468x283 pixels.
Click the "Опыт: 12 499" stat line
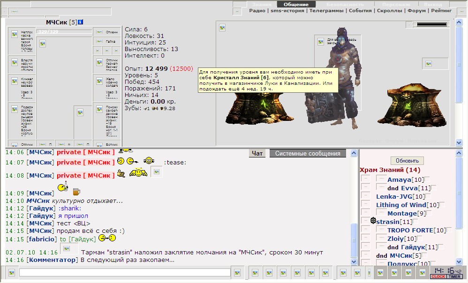tap(146, 68)
